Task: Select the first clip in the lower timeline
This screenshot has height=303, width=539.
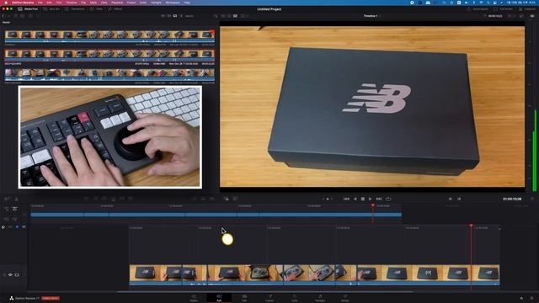Action: tap(156, 275)
